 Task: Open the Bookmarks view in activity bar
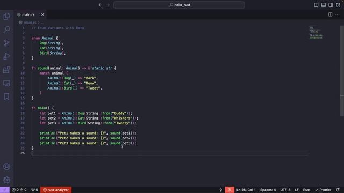click(x=6, y=96)
